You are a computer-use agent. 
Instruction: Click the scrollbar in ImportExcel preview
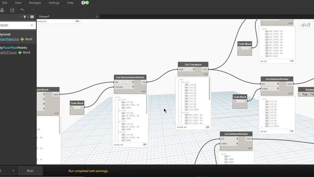pos(59,125)
